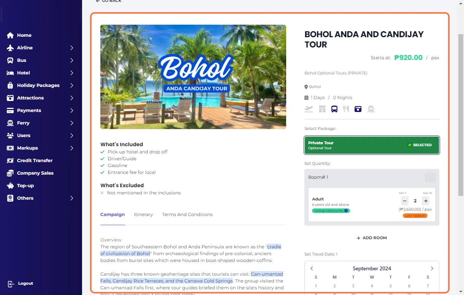Open the Terms And Conditions tab

[187, 215]
